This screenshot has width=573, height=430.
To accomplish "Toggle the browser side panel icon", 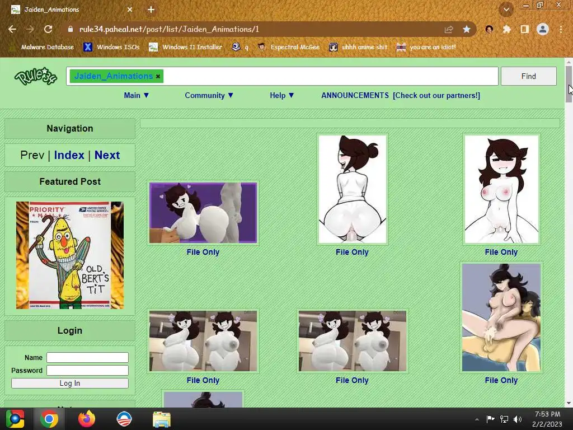I will 525,29.
